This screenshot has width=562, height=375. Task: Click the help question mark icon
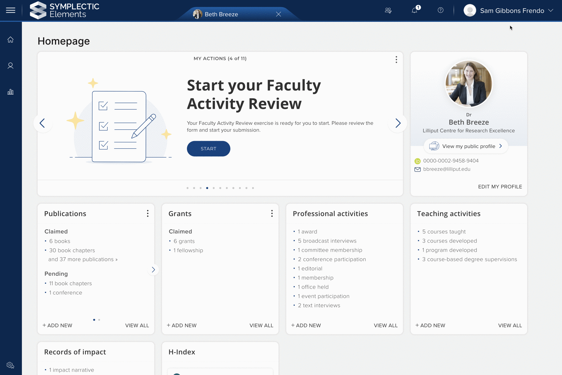[440, 10]
